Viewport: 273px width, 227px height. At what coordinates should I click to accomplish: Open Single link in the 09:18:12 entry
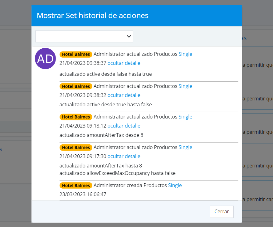[185, 117]
